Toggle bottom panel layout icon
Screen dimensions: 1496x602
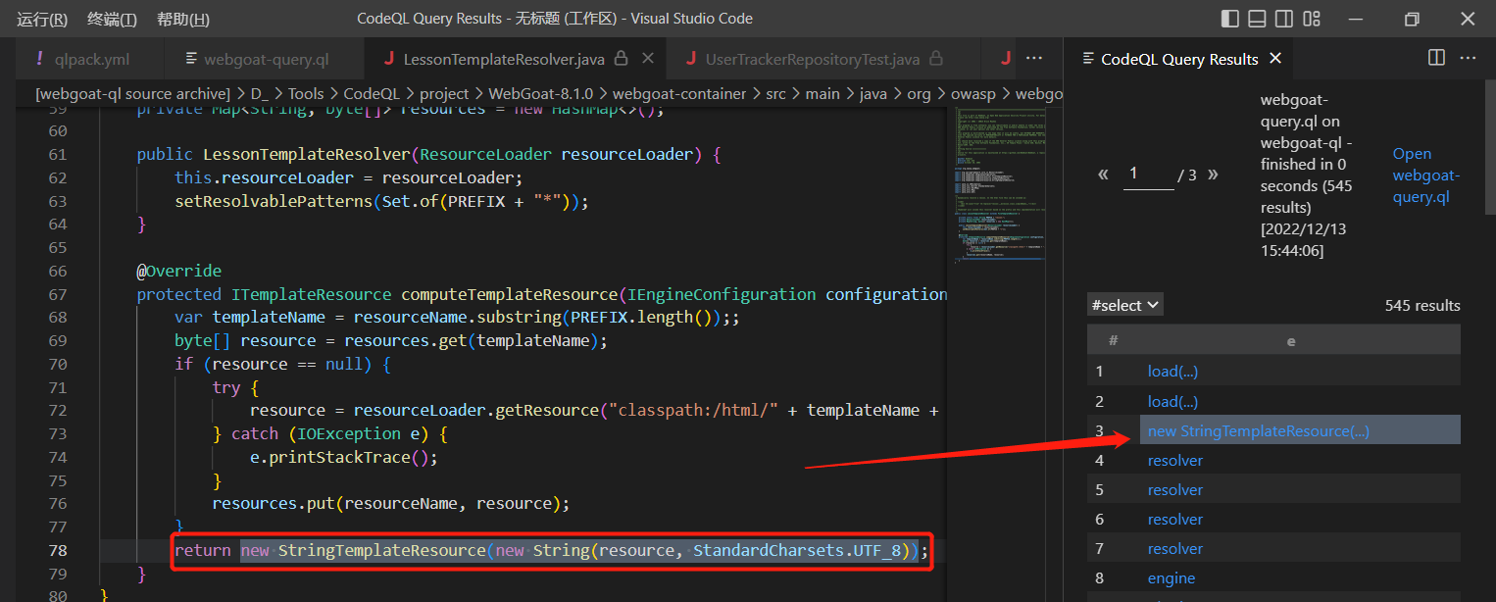1257,19
